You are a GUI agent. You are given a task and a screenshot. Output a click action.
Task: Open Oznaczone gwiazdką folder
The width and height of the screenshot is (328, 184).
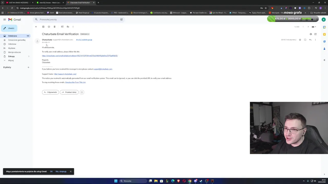15,40
